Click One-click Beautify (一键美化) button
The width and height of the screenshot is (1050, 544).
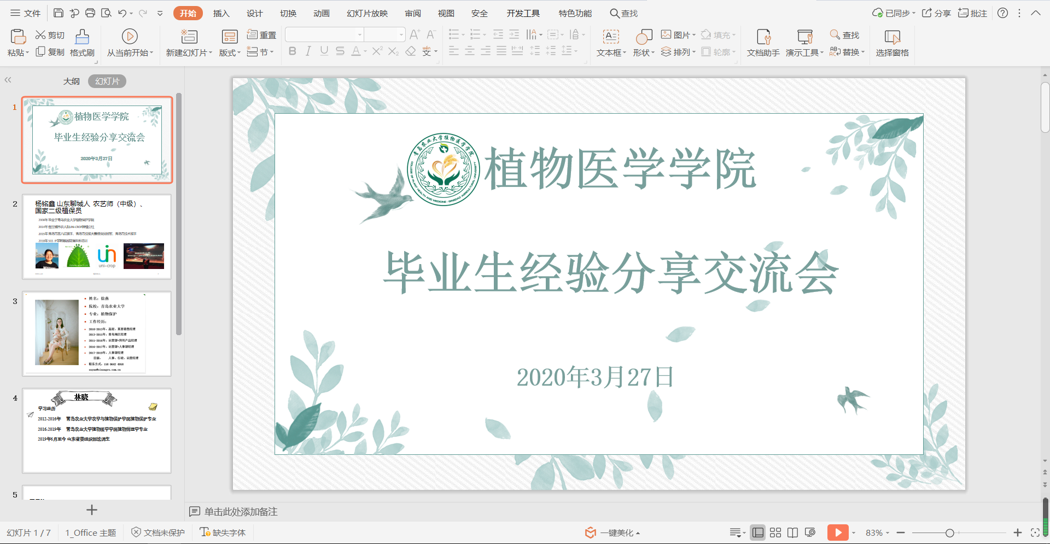pyautogui.click(x=612, y=533)
